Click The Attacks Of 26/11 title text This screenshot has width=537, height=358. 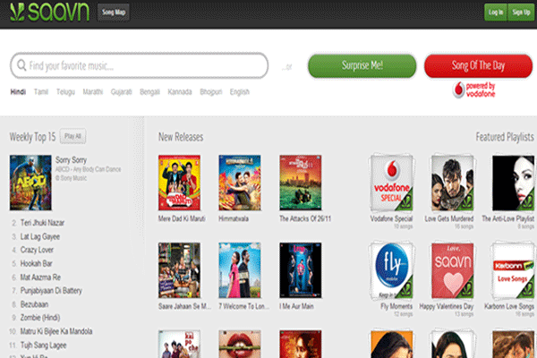tap(305, 218)
